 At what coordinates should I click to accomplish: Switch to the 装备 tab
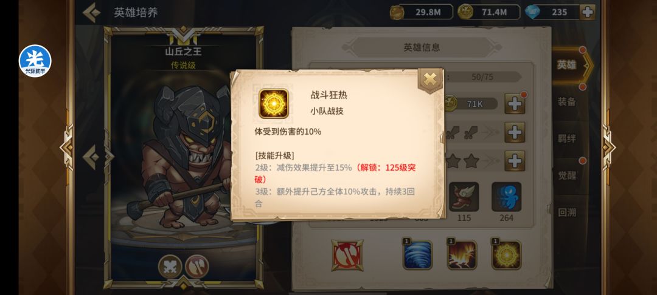(x=566, y=101)
